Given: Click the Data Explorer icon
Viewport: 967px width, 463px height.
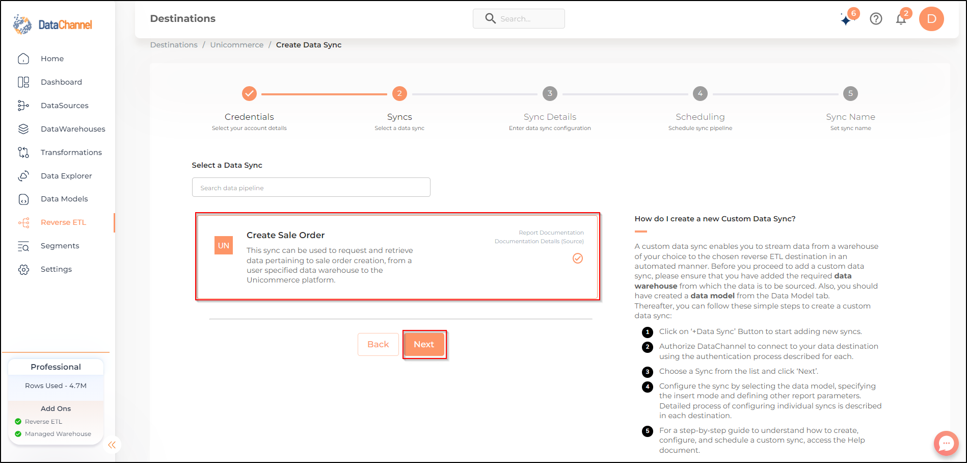Looking at the screenshot, I should click(23, 176).
